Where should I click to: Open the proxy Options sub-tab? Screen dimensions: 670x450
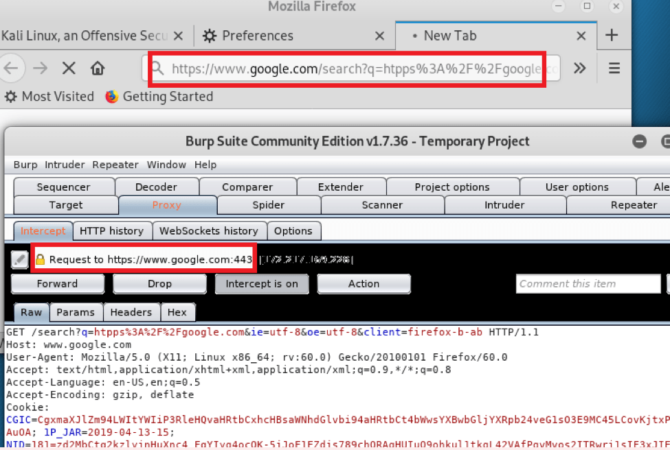tap(293, 230)
